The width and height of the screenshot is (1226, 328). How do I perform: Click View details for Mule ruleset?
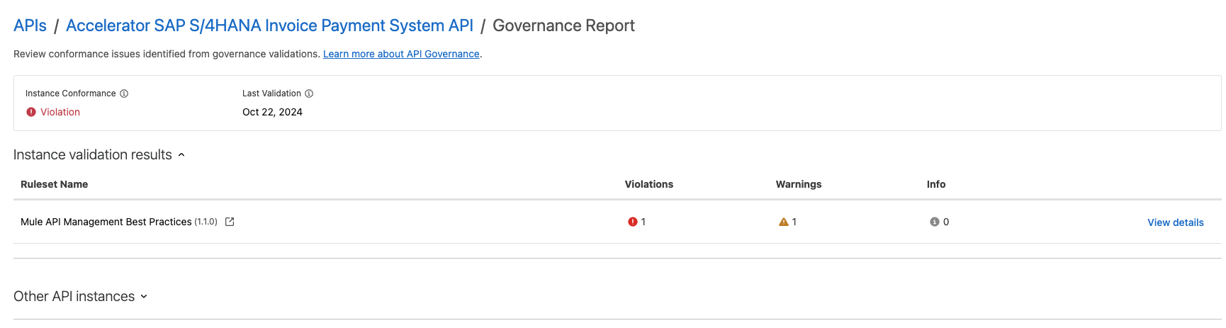pos(1175,222)
